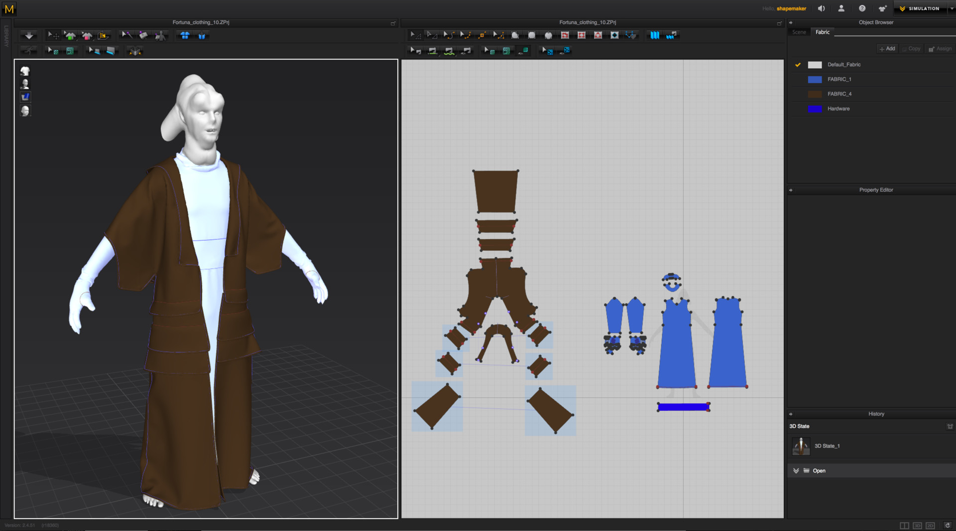The height and width of the screenshot is (531, 956).
Task: Select the pink garment Pin tool
Action: (87, 35)
